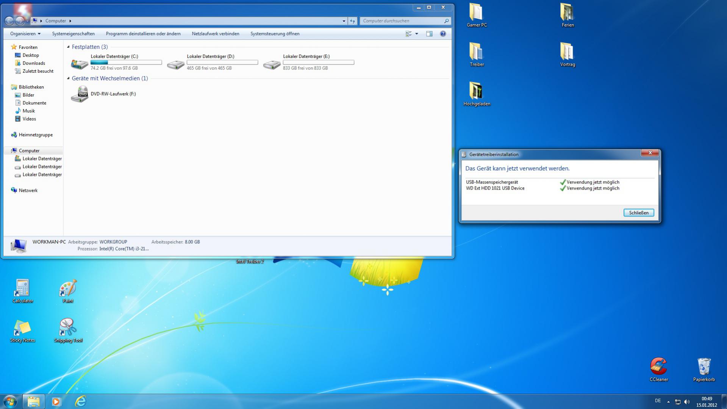This screenshot has width=727, height=409.
Task: Click Netzlaufwerk verbinden in toolbar
Action: pyautogui.click(x=216, y=34)
